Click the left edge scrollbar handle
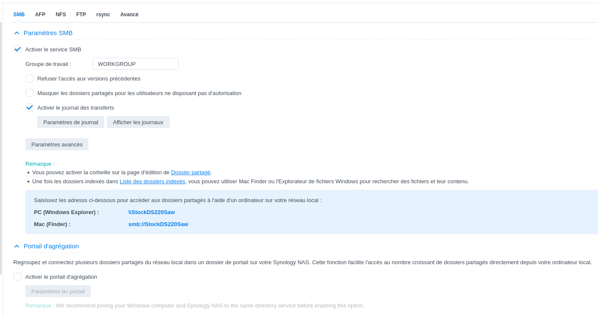Viewport: 598px width, 316px height. [1, 148]
